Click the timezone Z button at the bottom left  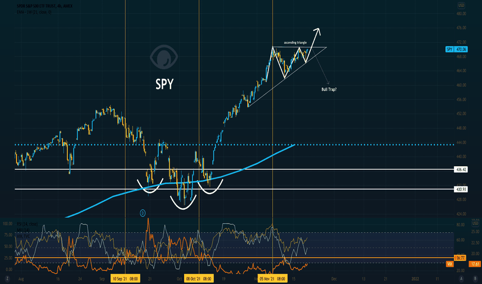pos(7,279)
